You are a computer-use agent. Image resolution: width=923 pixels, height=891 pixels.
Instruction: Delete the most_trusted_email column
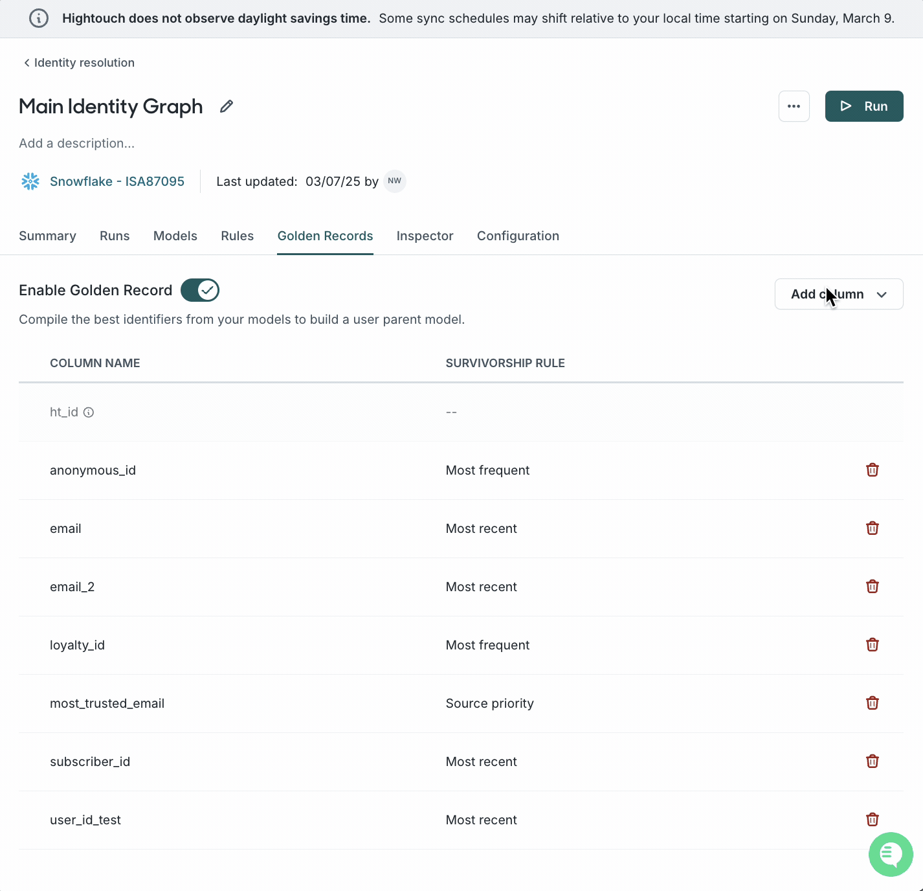[872, 703]
